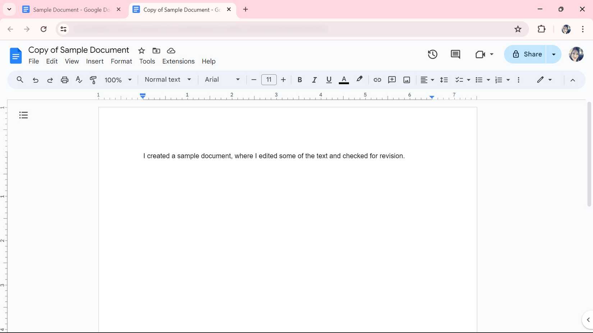593x333 pixels.
Task: Open the font family dropdown
Action: [221, 80]
